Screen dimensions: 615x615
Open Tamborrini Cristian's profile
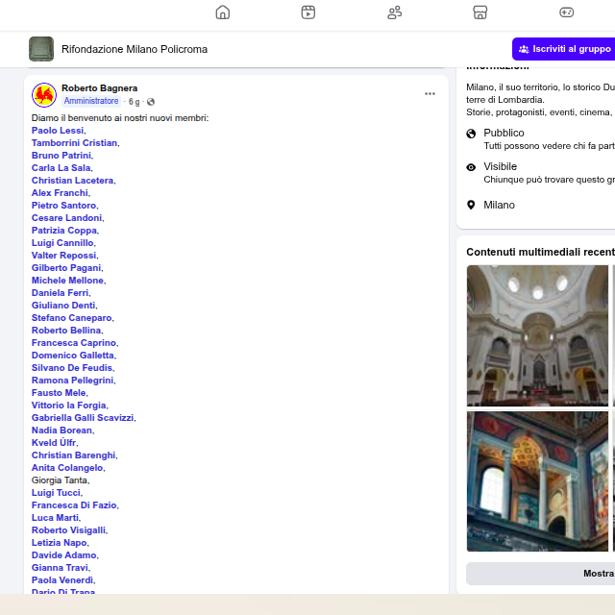[x=75, y=143]
